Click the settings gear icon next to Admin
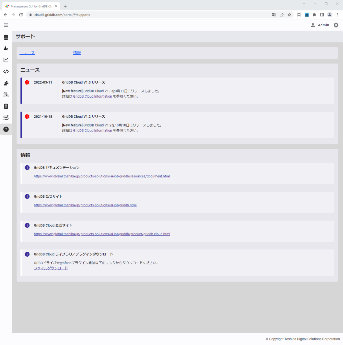 coord(336,25)
